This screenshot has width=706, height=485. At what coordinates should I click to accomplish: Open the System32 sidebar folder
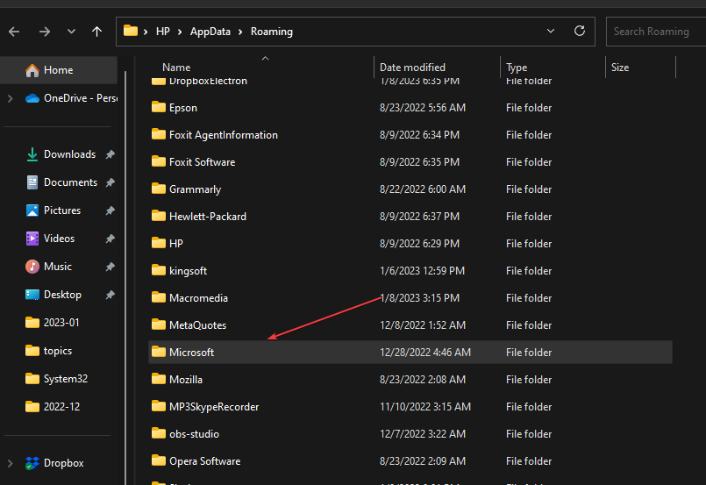click(57, 379)
